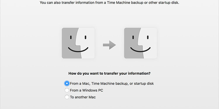
Task: Click the gray transfer arrow between the Finder faces
Action: [x=109, y=45]
